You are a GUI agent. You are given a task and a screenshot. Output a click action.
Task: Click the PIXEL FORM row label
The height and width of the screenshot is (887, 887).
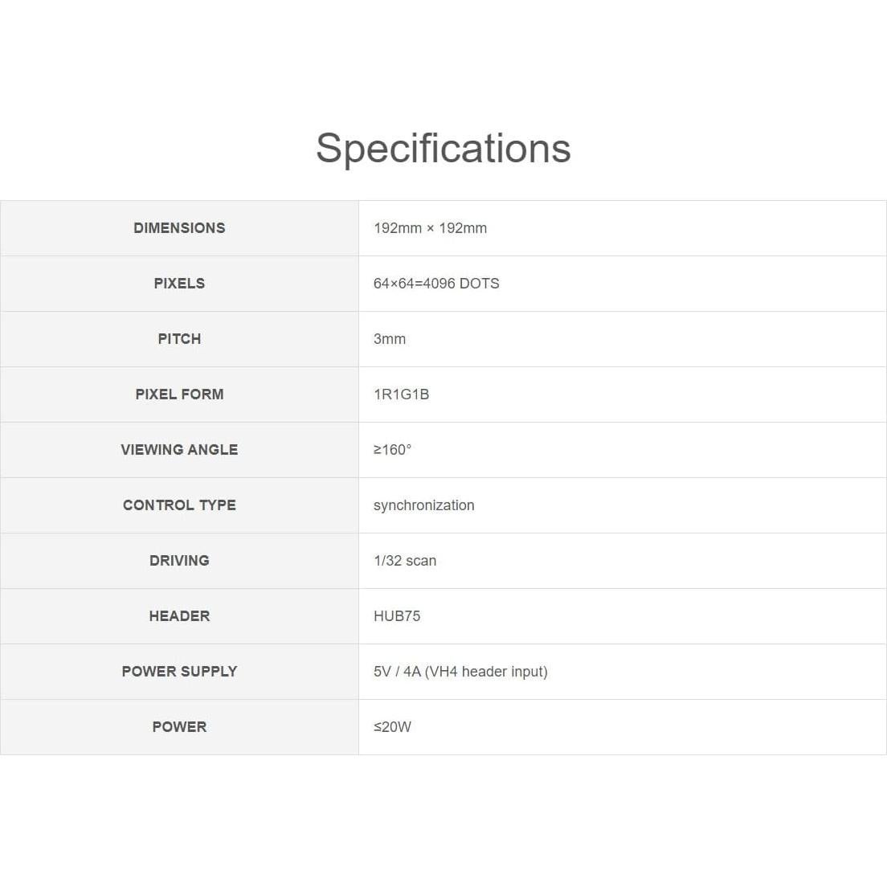[179, 394]
